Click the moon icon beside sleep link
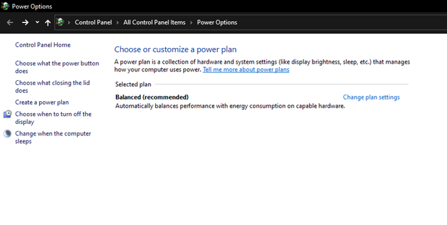The image size is (447, 225). (8, 134)
